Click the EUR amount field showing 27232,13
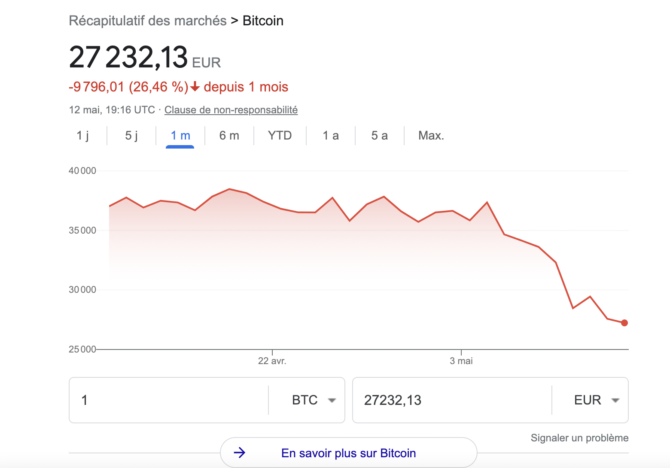Screen dimensions: 670x468 [x=451, y=400]
